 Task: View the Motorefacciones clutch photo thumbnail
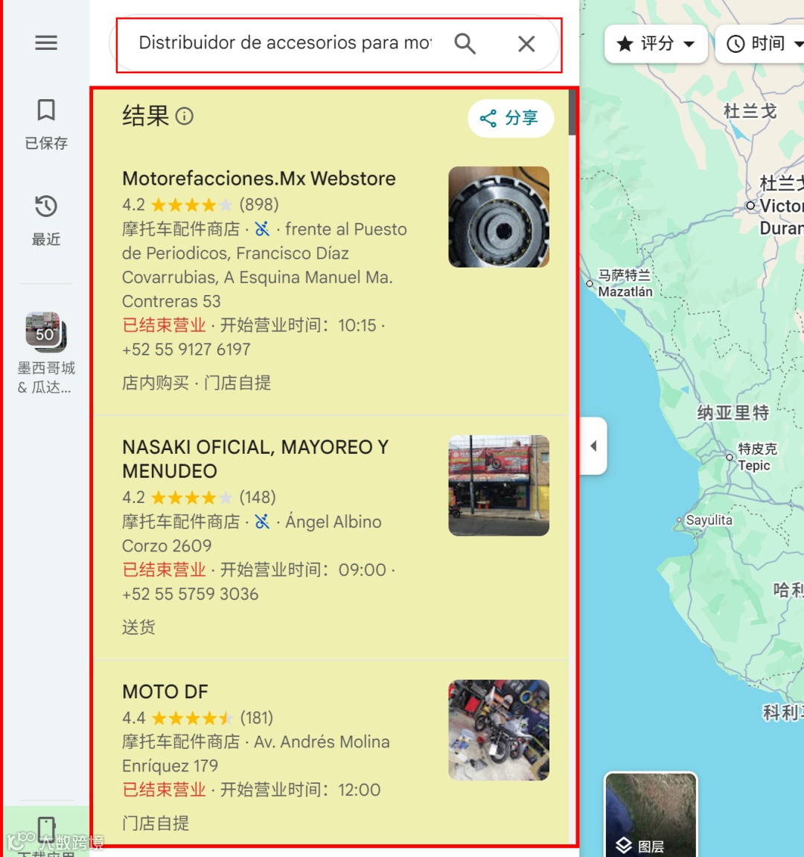pyautogui.click(x=499, y=217)
